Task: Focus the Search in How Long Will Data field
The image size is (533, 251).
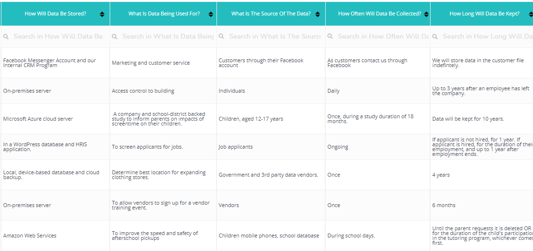Action: click(482, 36)
